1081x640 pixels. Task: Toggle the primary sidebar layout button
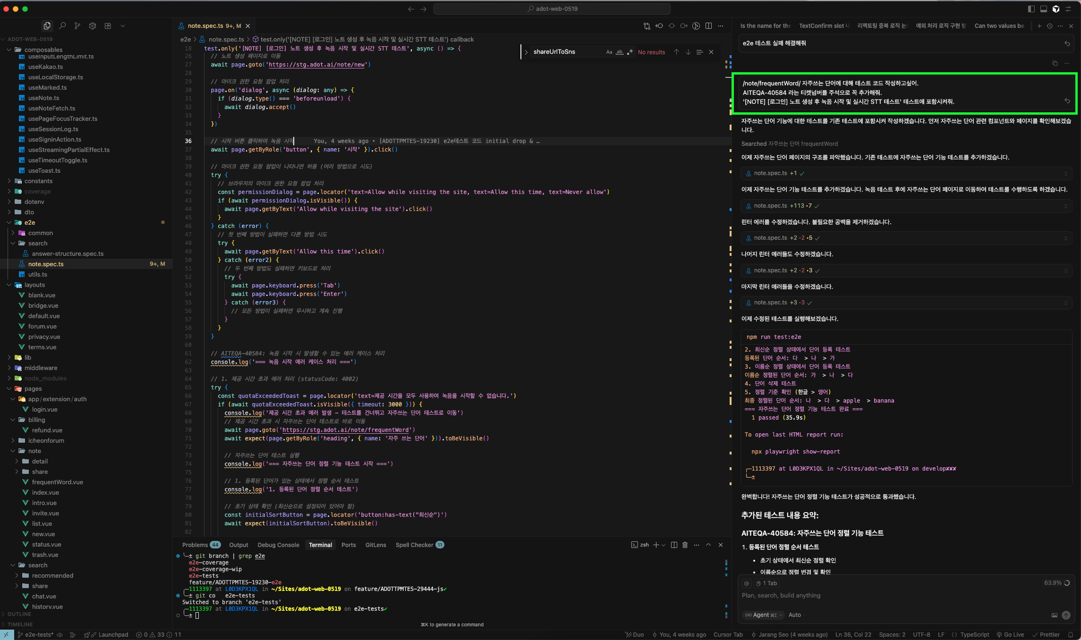pos(1031,9)
